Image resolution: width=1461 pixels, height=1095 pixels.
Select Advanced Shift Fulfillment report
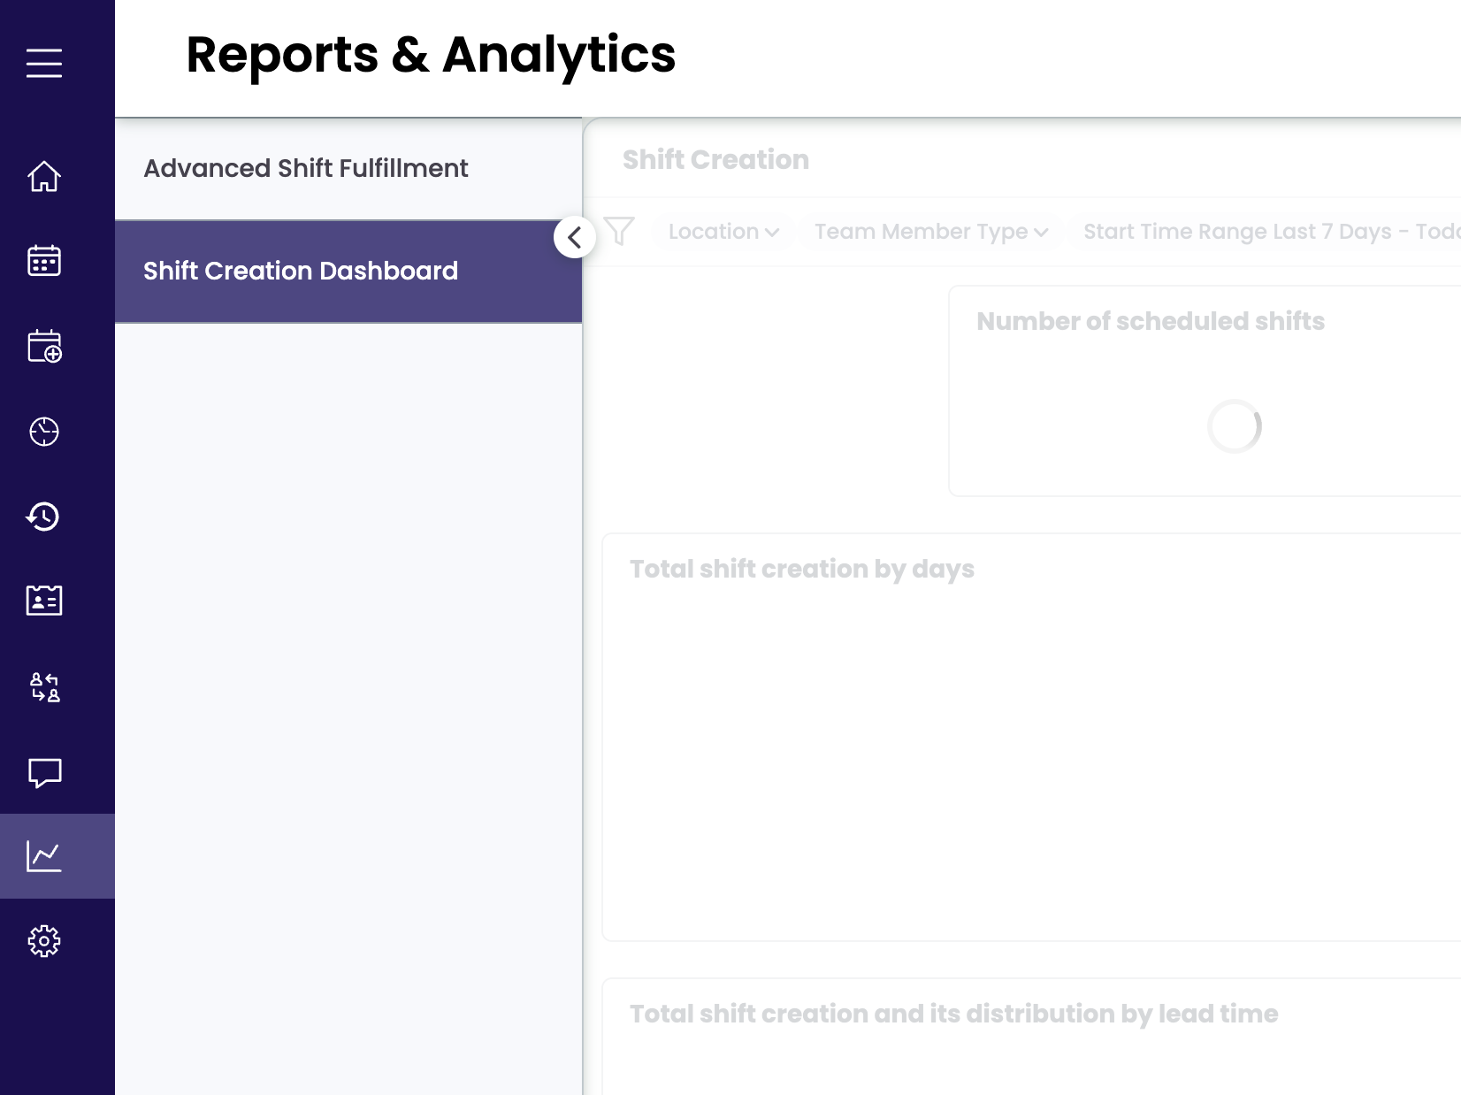click(306, 168)
